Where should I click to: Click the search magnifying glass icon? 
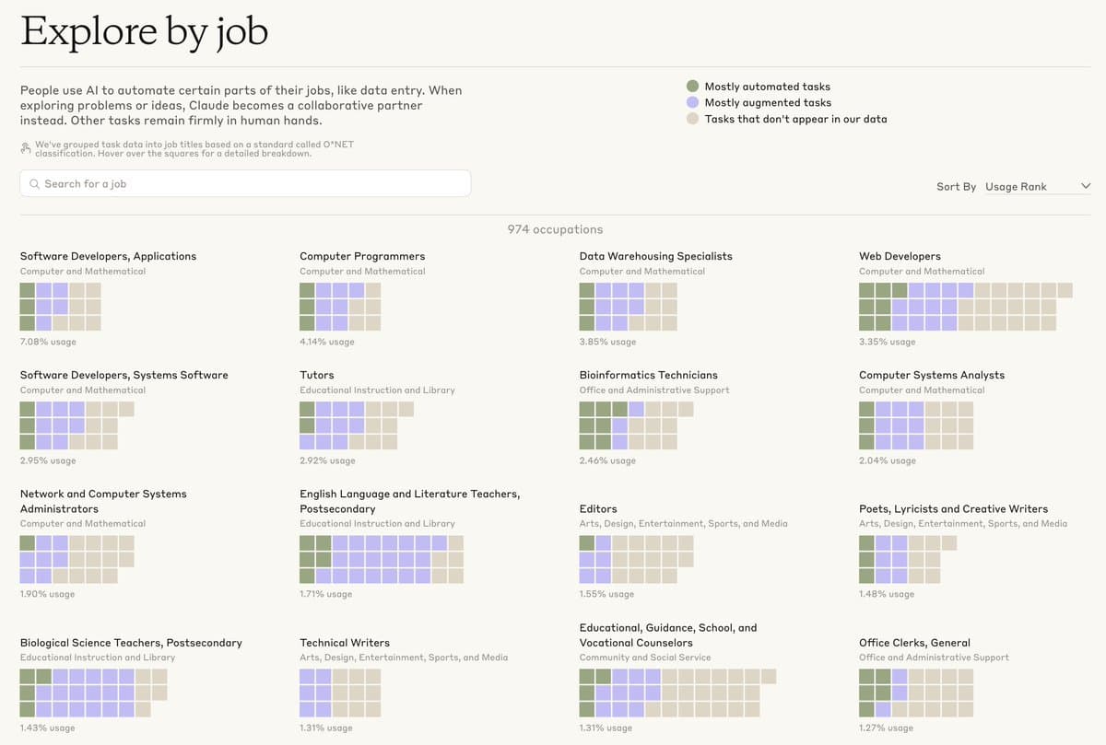tap(34, 183)
